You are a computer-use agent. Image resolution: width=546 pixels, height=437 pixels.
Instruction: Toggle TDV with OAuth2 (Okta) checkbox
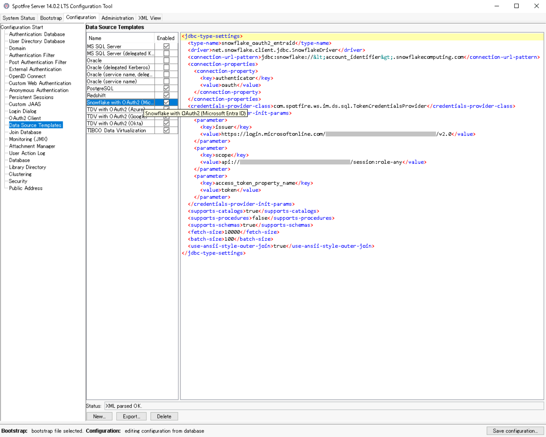[x=166, y=123]
